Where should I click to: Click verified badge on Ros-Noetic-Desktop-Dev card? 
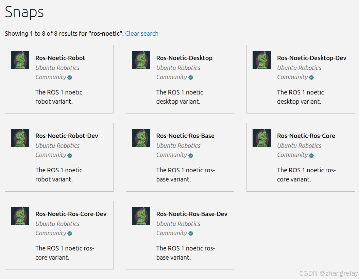(311, 77)
